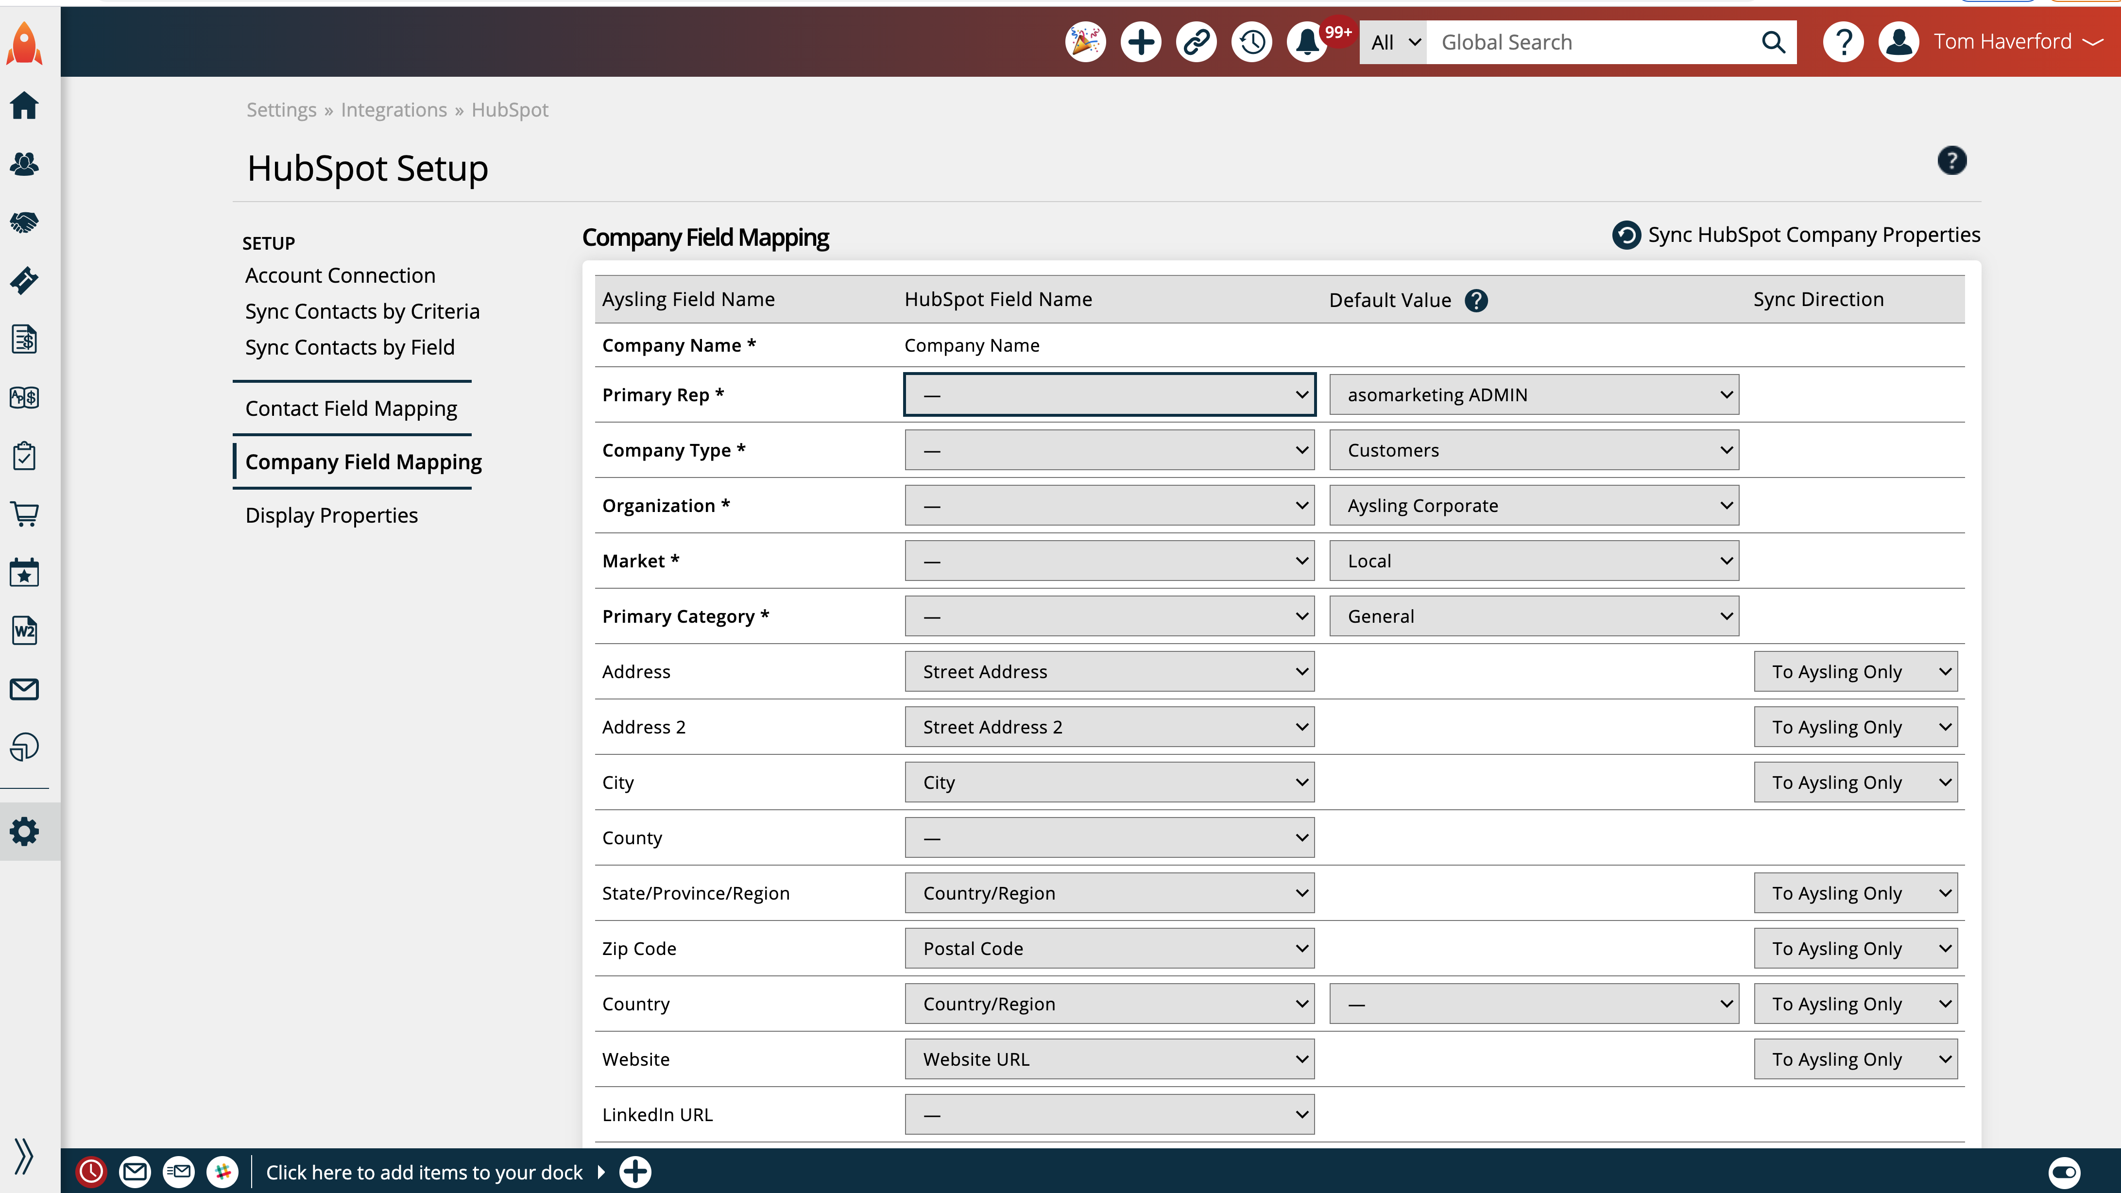Click the Slack icon in the dock
The width and height of the screenshot is (2121, 1193).
[x=222, y=1172]
